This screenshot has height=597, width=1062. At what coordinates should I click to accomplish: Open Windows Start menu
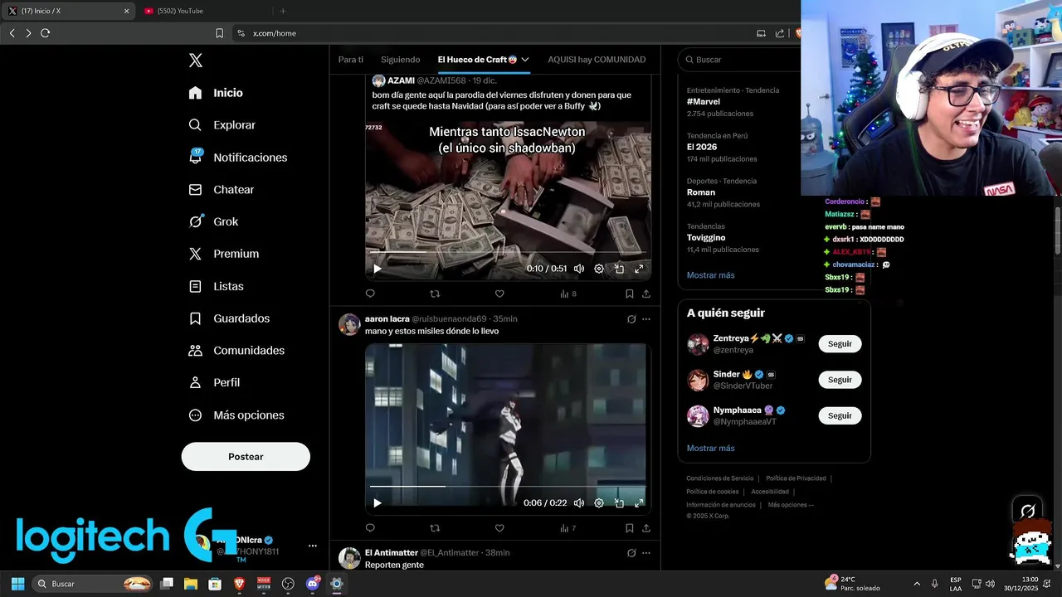pyautogui.click(x=17, y=584)
